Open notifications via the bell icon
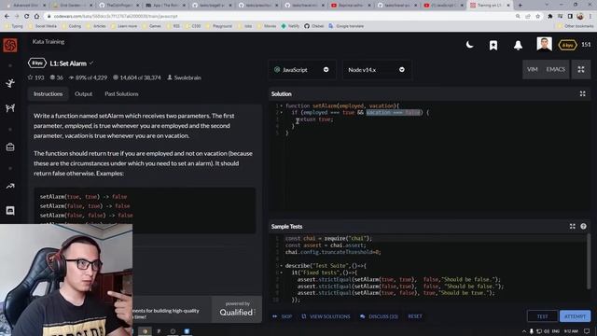Image resolution: width=597 pixels, height=336 pixels. pos(518,46)
